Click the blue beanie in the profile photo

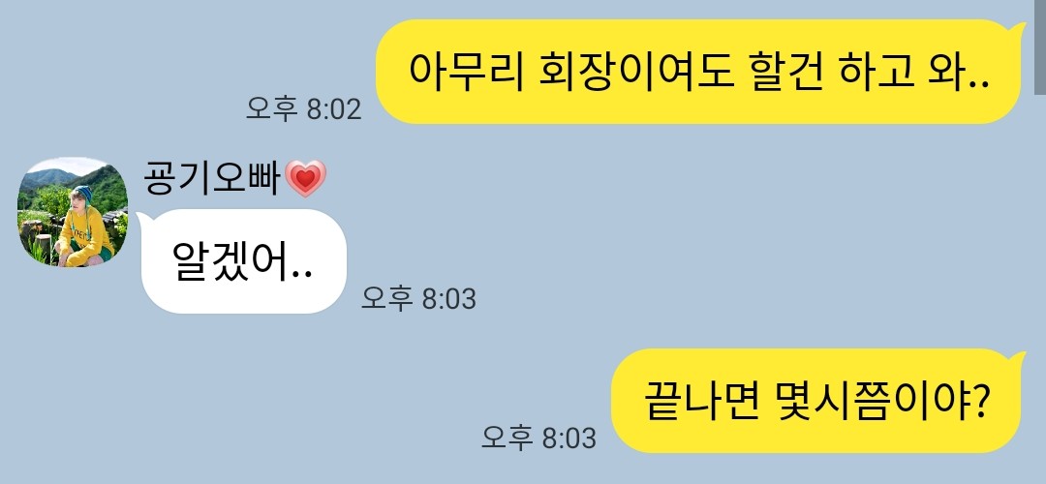coord(83,194)
